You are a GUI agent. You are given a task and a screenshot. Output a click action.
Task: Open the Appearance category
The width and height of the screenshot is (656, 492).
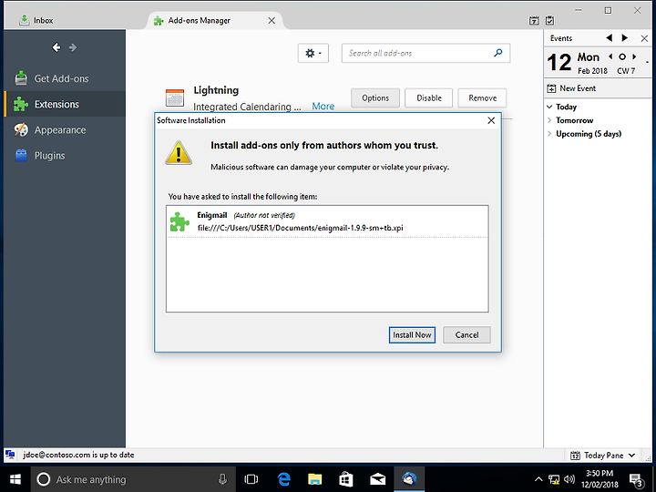(65, 130)
